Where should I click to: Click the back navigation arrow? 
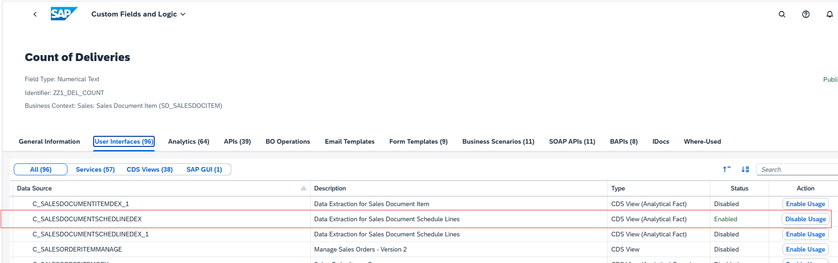coord(35,14)
